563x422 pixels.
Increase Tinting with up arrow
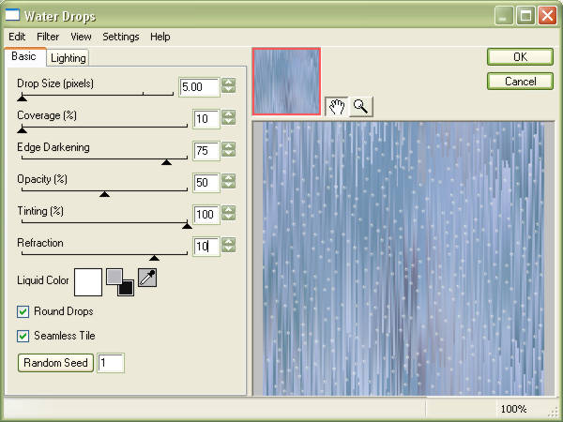click(229, 209)
